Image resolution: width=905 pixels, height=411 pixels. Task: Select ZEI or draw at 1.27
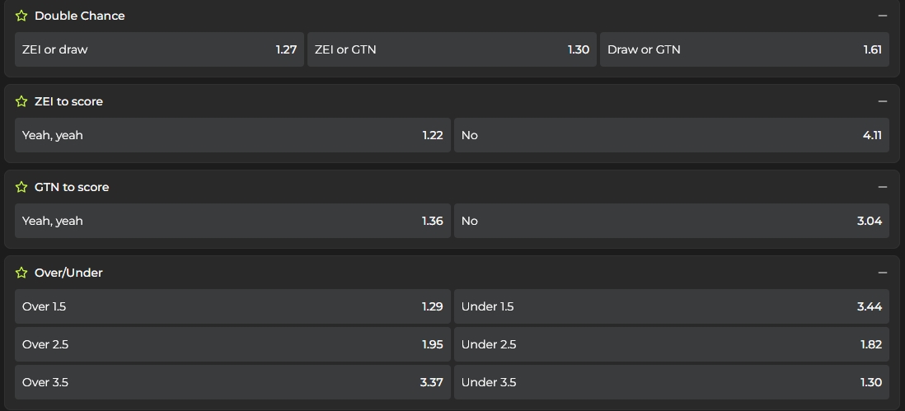(159, 49)
